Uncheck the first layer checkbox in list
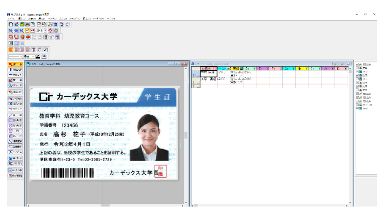 (357, 65)
